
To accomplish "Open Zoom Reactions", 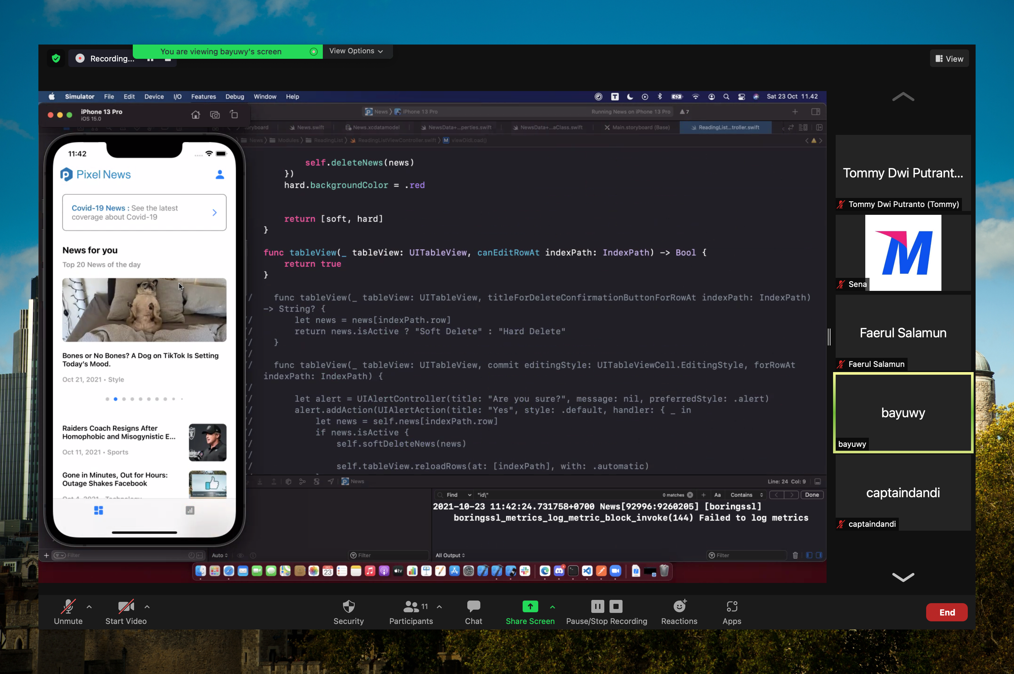I will tap(679, 612).
